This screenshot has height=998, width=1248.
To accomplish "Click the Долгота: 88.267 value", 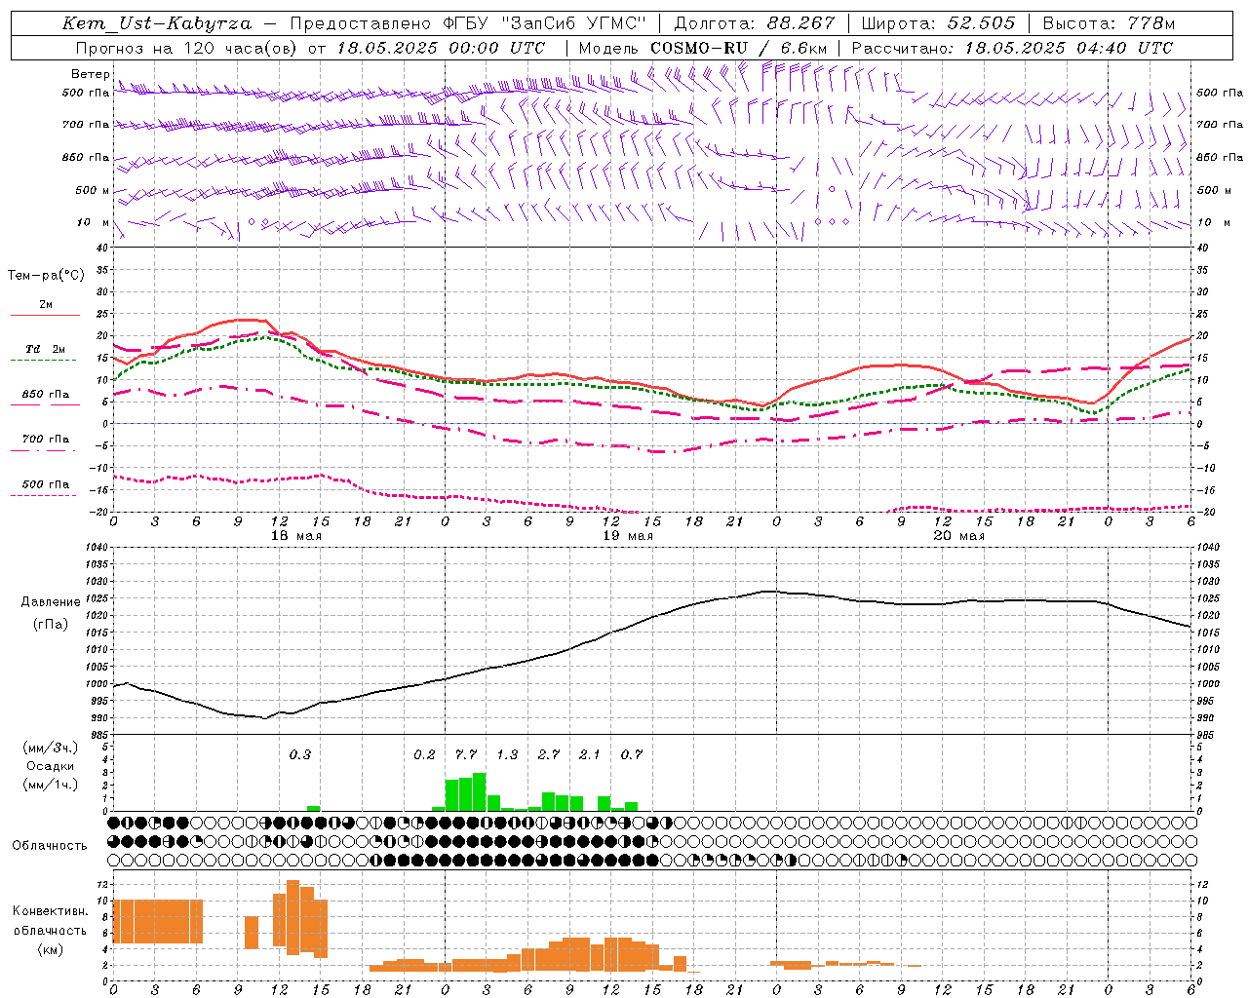I will [x=755, y=23].
